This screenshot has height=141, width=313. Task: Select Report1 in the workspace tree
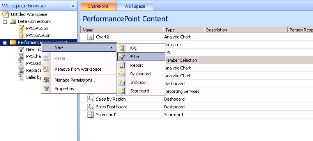tap(34, 70)
